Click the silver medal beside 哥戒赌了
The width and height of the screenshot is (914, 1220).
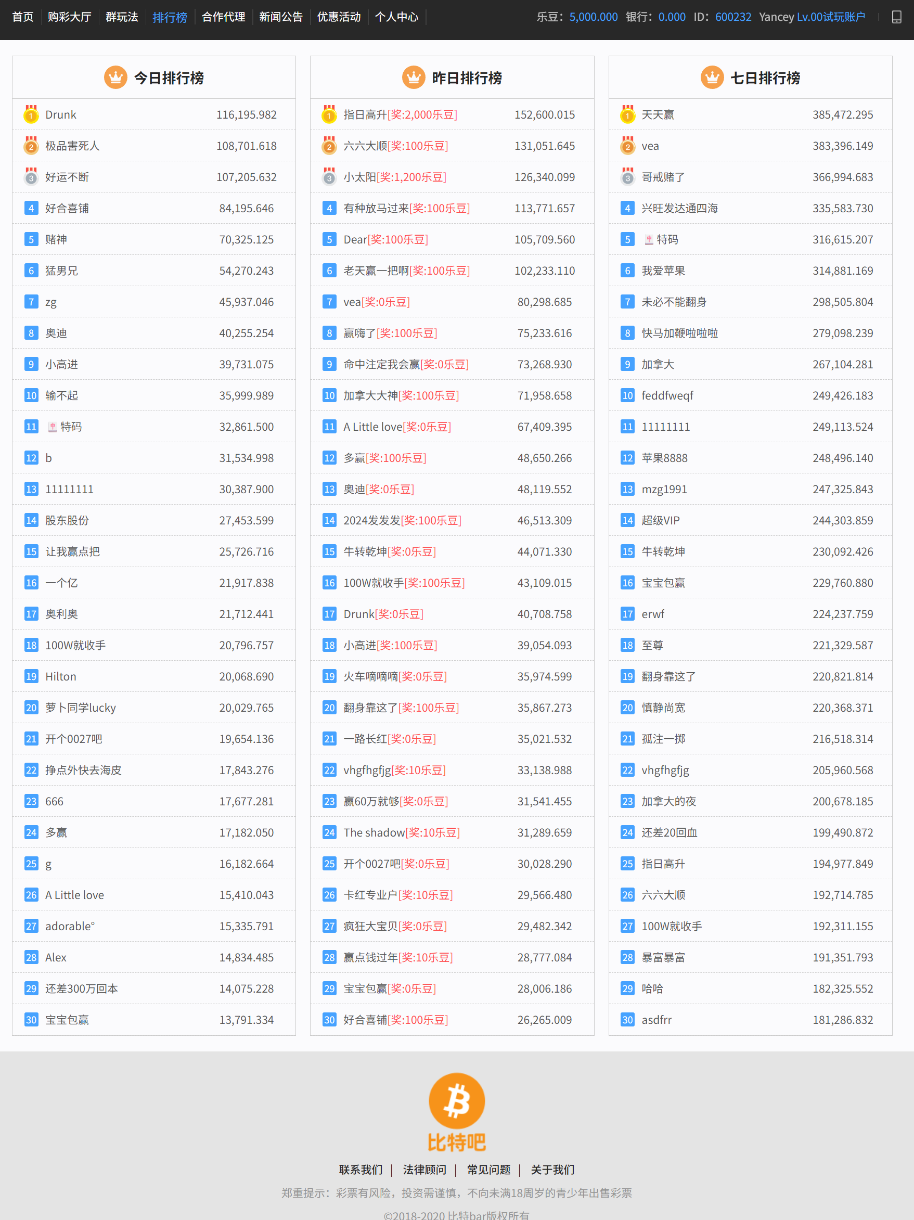627,177
